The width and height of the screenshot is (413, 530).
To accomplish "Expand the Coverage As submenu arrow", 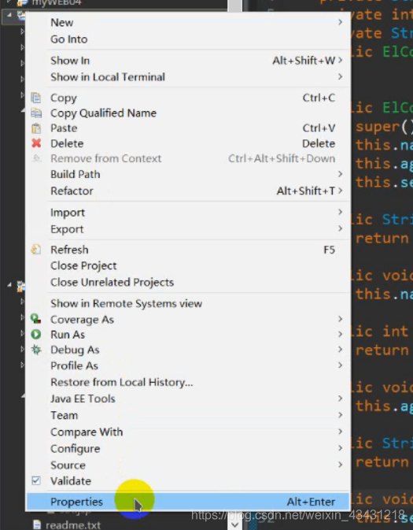I will pyautogui.click(x=340, y=319).
